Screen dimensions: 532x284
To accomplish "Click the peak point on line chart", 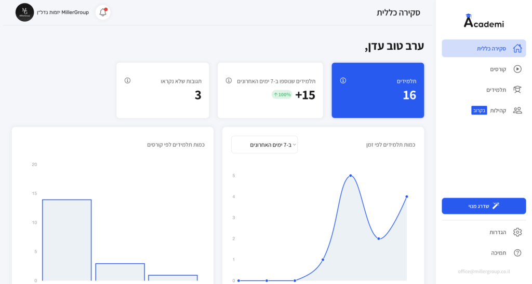I will click(351, 176).
